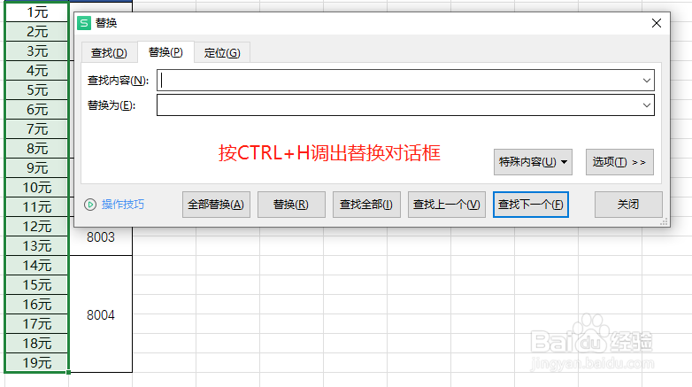Select the merged cell showing 8004
The width and height of the screenshot is (692, 387).
[x=101, y=314]
